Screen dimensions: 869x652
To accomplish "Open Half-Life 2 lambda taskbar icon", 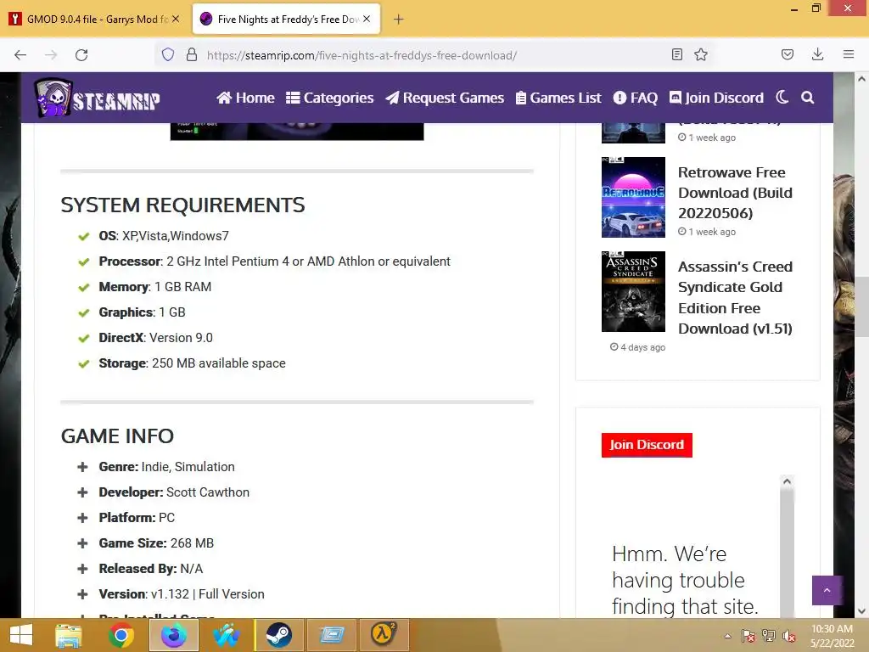I will point(384,635).
